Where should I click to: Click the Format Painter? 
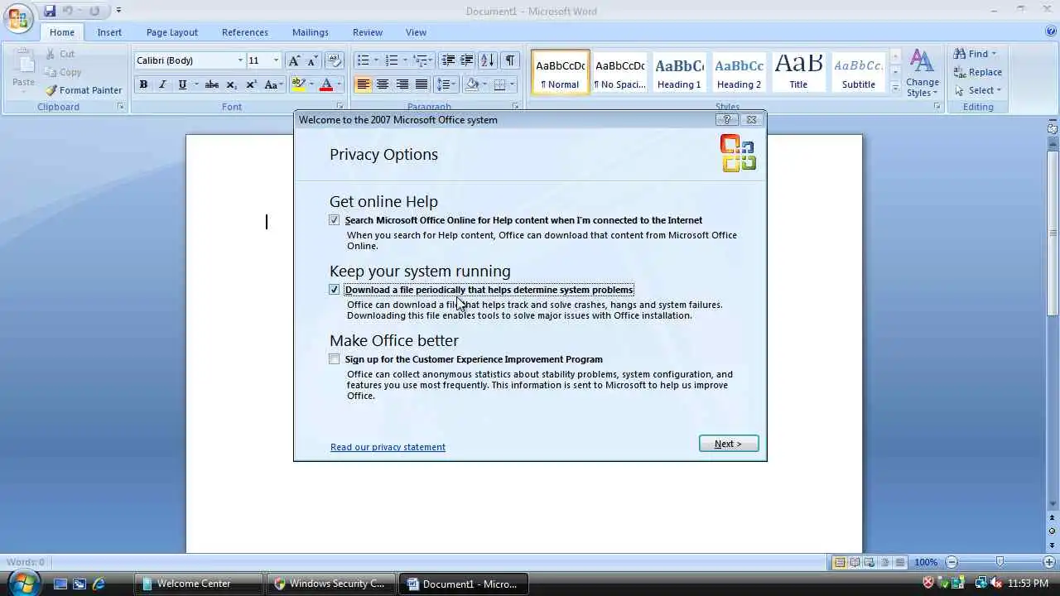pyautogui.click(x=83, y=90)
